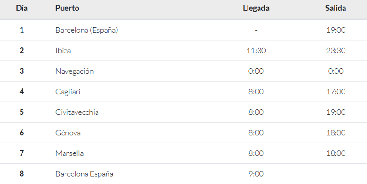Click Barcelona departure time on day 1
Viewport: 367px width, 184px height.
(x=335, y=30)
